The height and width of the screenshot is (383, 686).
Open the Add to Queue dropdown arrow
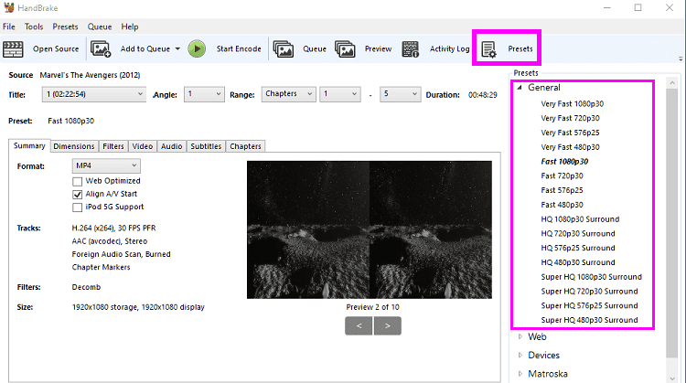pos(177,49)
